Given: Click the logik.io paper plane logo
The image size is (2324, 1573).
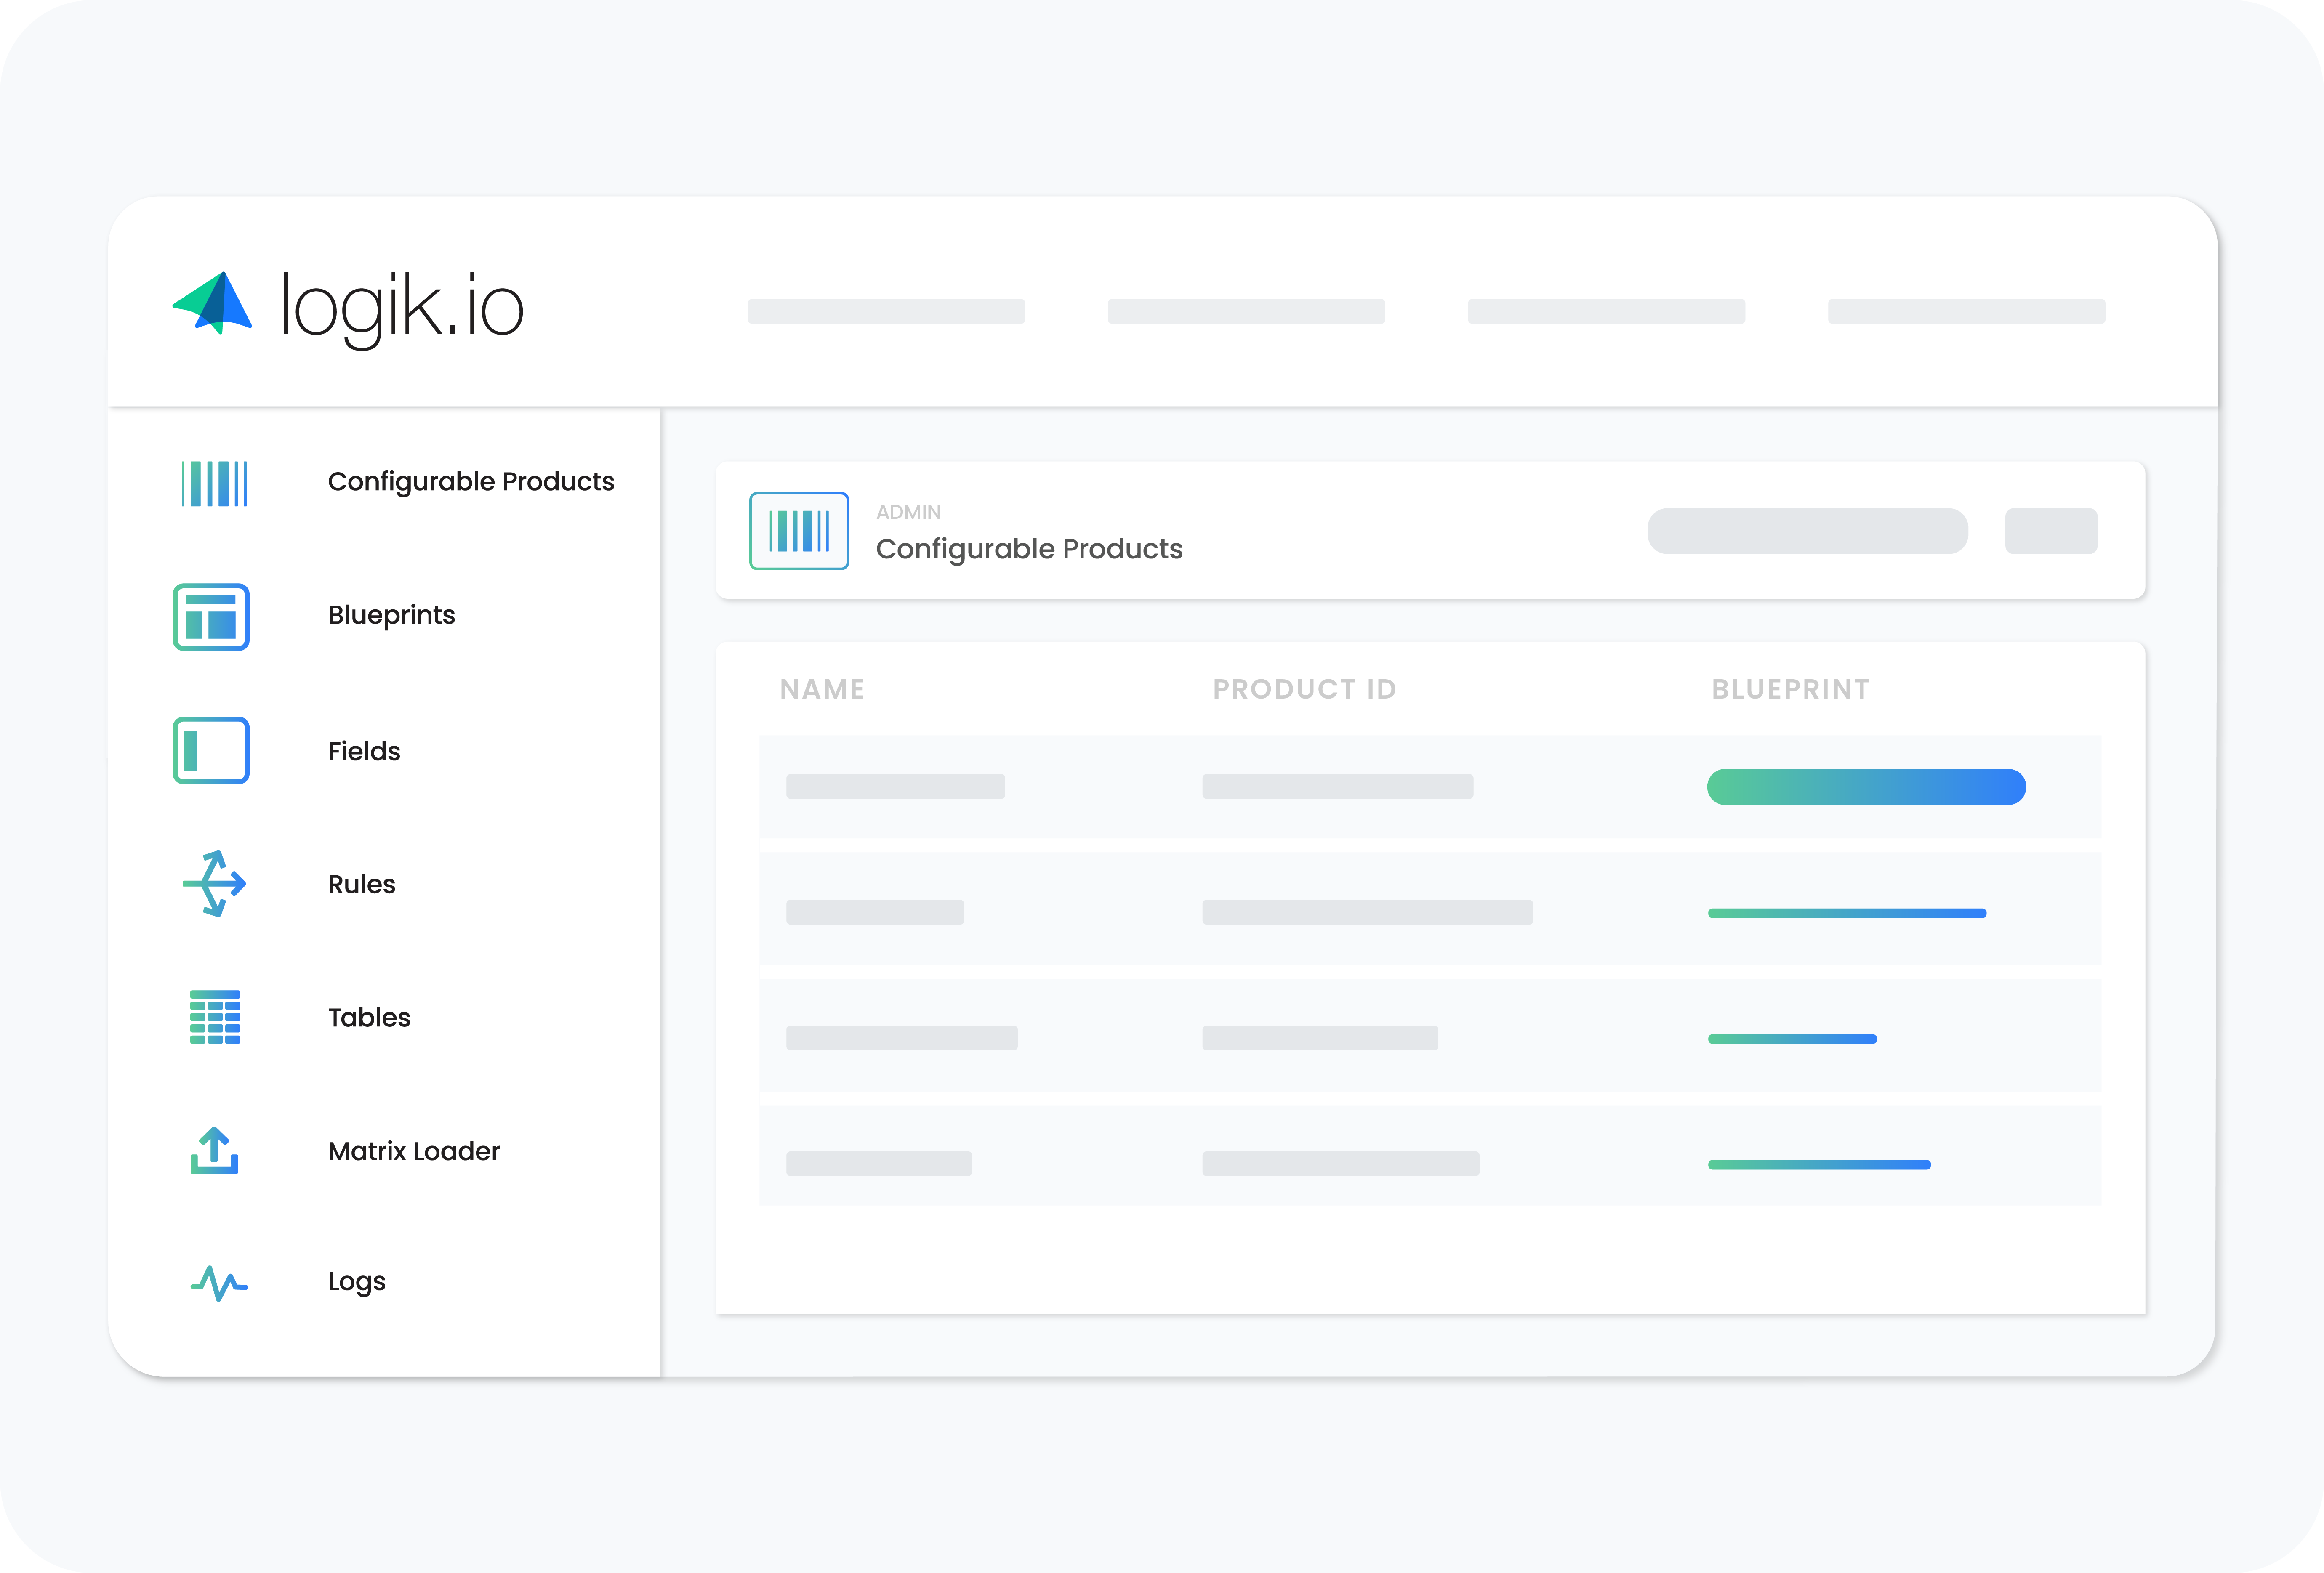Looking at the screenshot, I should pos(213,306).
